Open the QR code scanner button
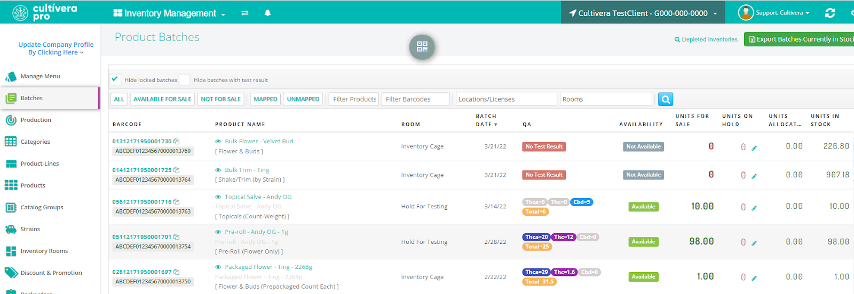The width and height of the screenshot is (854, 294). tap(422, 47)
